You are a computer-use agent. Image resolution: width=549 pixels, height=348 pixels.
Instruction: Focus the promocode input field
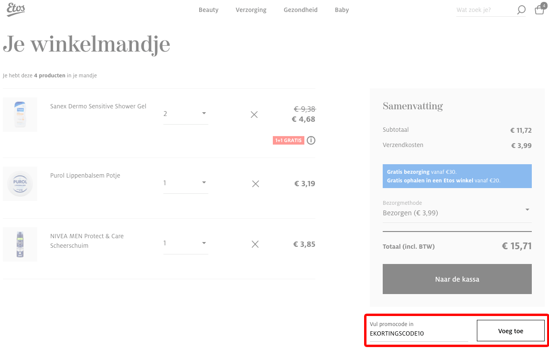tap(419, 331)
